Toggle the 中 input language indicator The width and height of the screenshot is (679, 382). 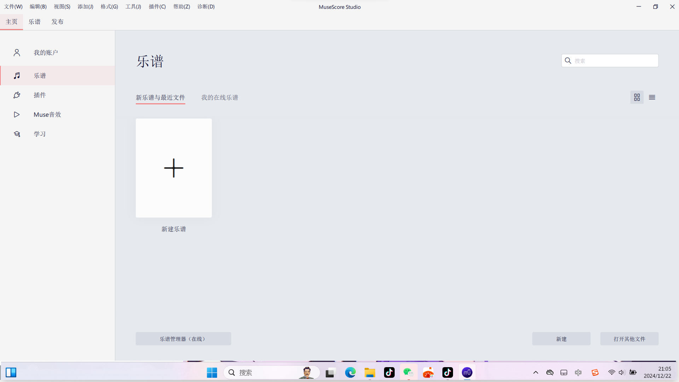[578, 372]
